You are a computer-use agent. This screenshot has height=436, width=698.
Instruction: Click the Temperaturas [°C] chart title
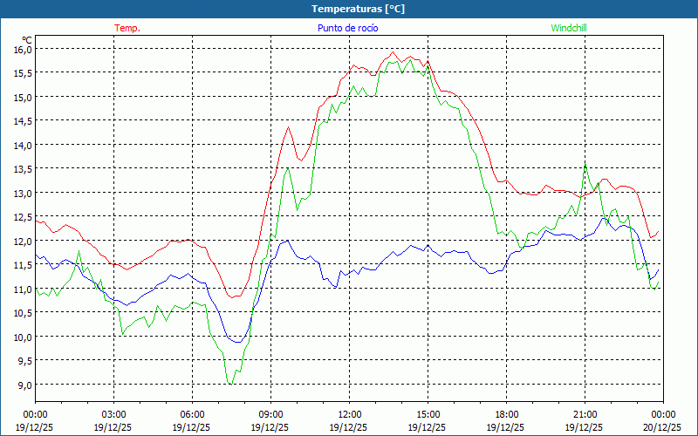(x=358, y=8)
